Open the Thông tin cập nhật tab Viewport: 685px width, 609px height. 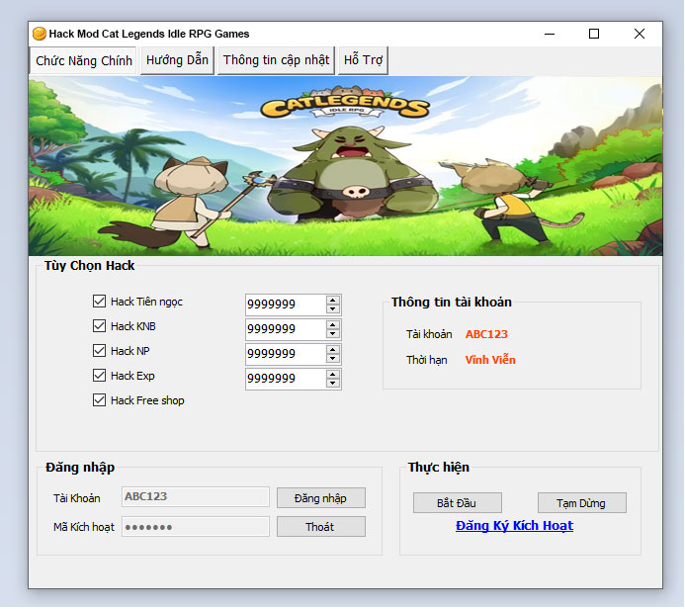pos(276,60)
